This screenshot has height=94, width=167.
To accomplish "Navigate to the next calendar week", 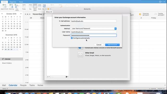I will click(x=30, y=14).
